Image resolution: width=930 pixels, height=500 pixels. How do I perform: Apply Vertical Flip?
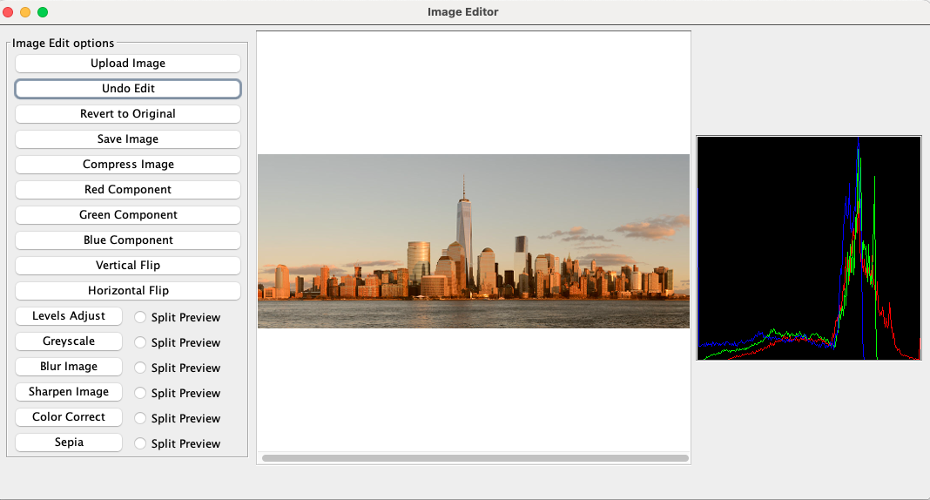(x=127, y=265)
